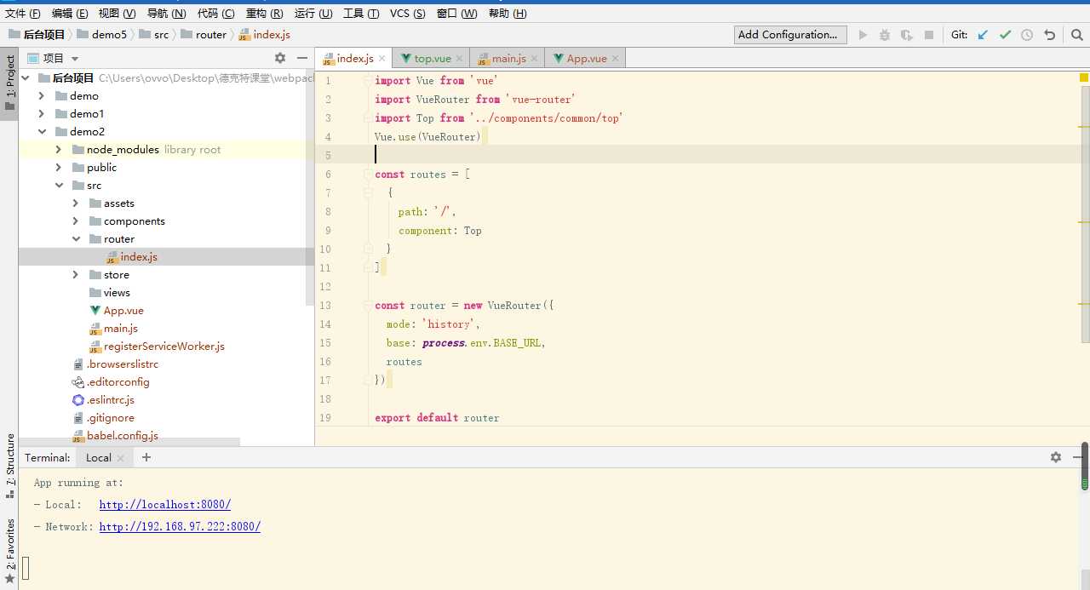Click Git Update Project blue arrow
The image size is (1090, 590).
[x=983, y=35]
